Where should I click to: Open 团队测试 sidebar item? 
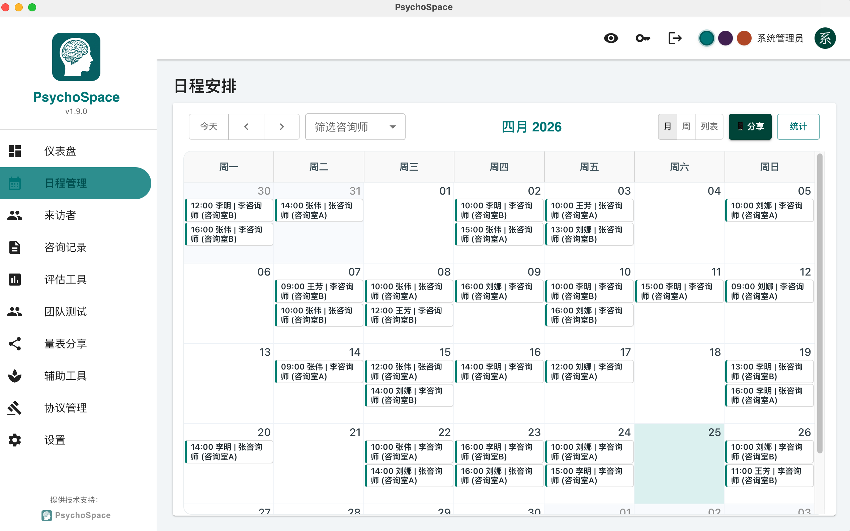click(65, 312)
